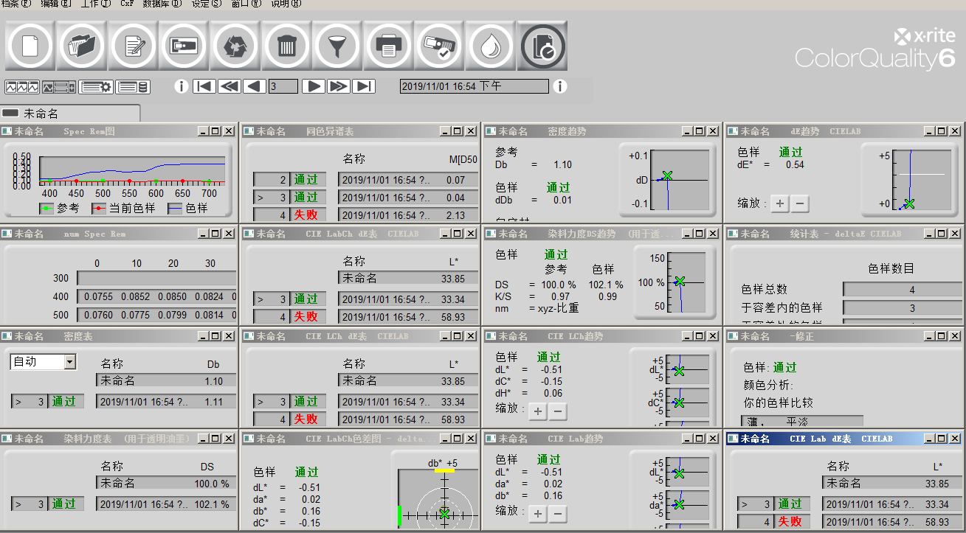The height and width of the screenshot is (533, 966).
Task: Go to the previous sample
Action: [255, 87]
